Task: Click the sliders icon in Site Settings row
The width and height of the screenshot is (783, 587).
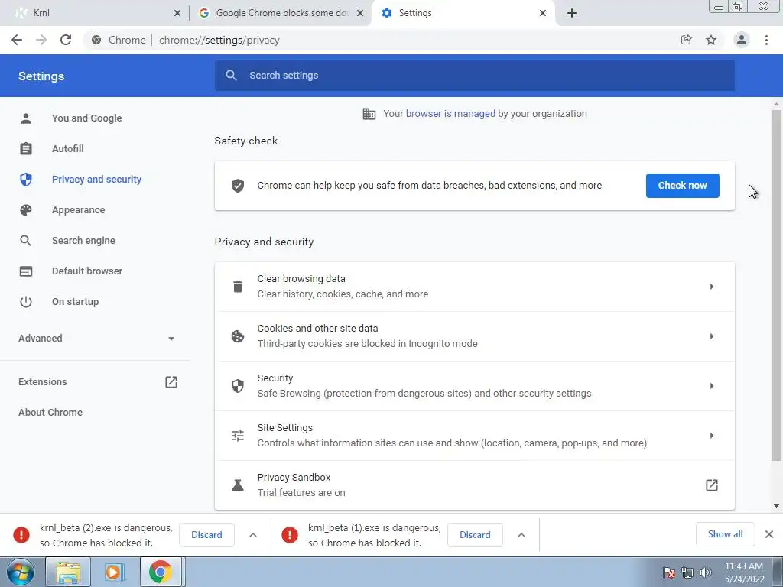Action: tap(238, 436)
